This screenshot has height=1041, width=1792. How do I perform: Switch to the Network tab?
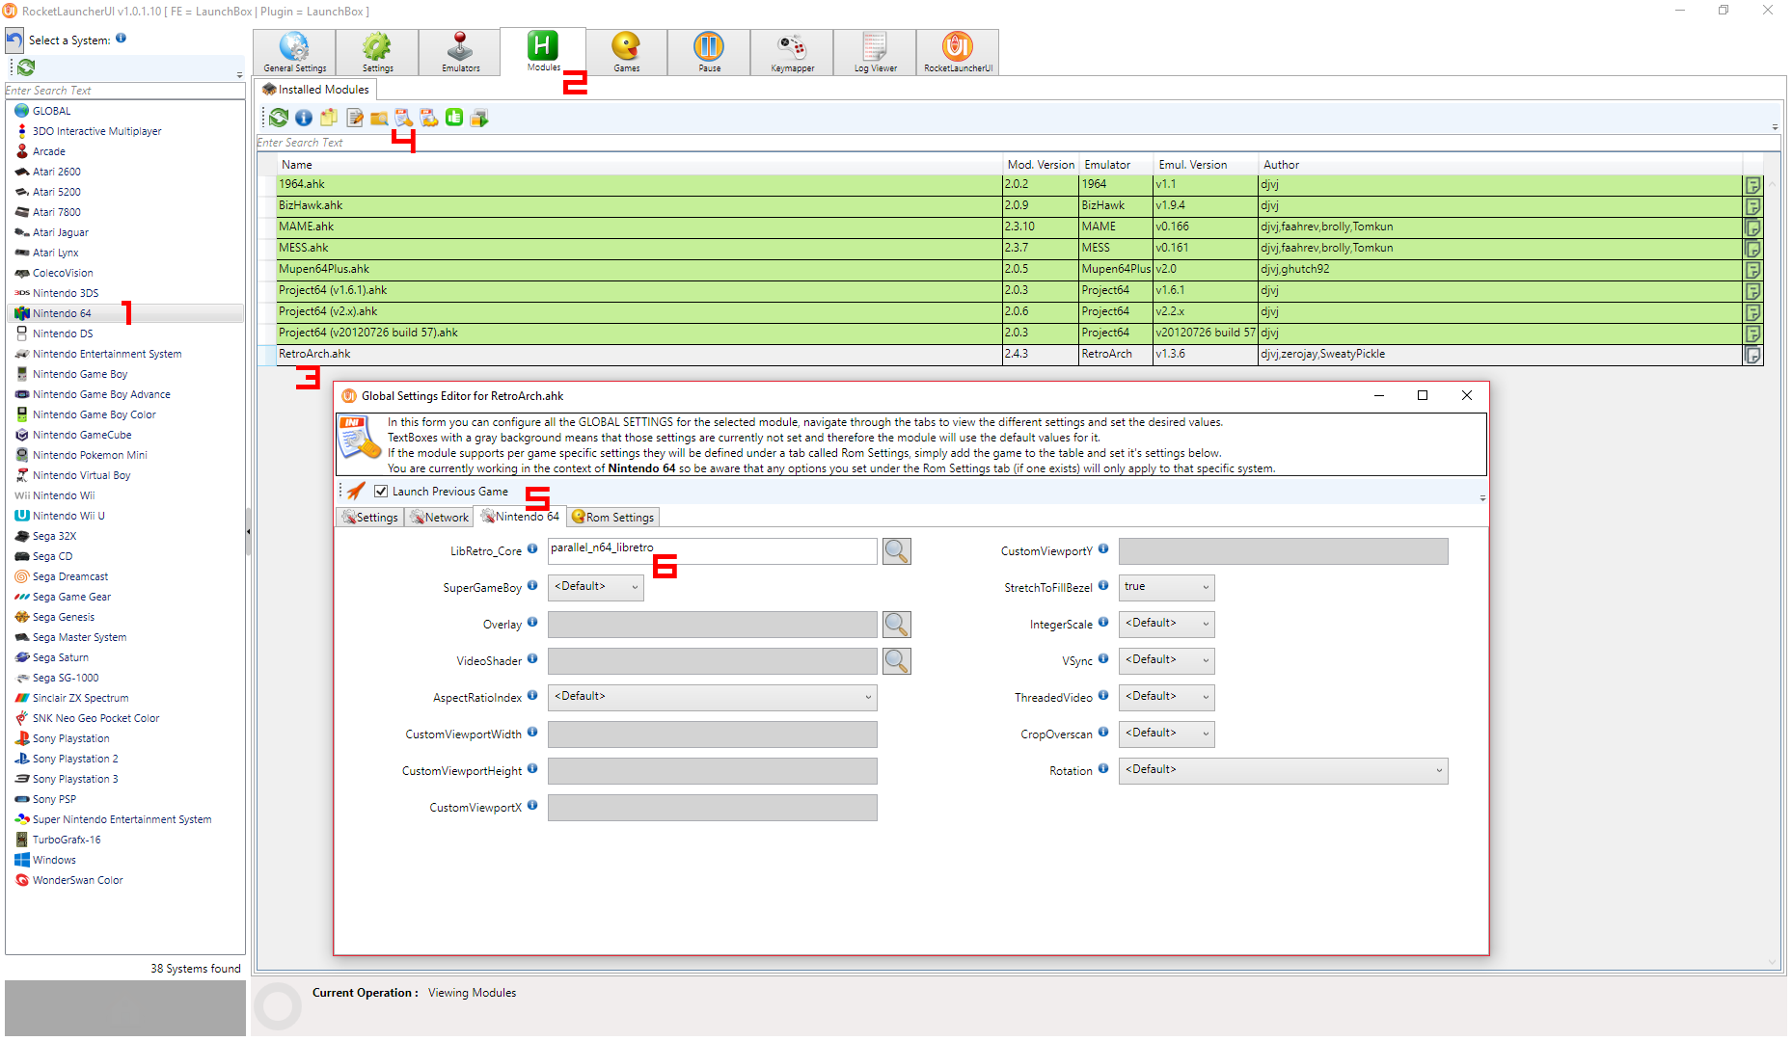(x=439, y=518)
